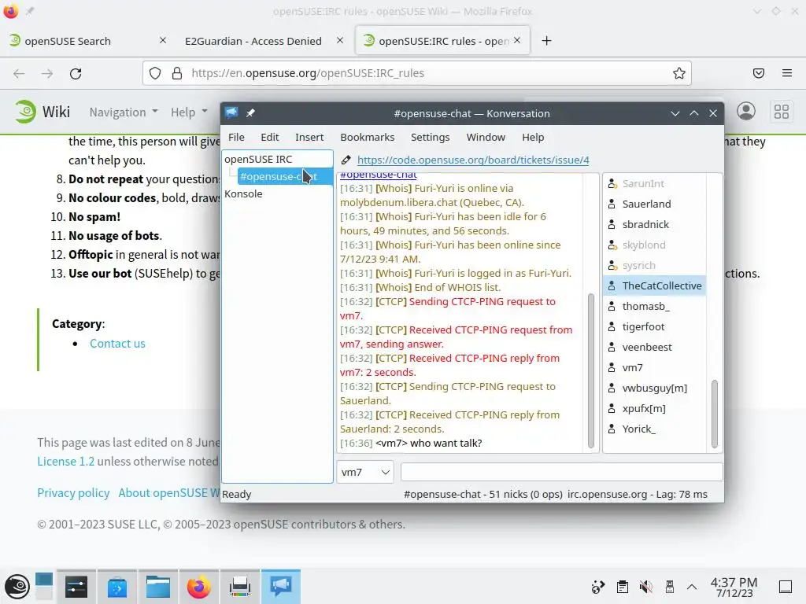The image size is (806, 604).
Task: Open a new Firefox tab
Action: click(546, 41)
